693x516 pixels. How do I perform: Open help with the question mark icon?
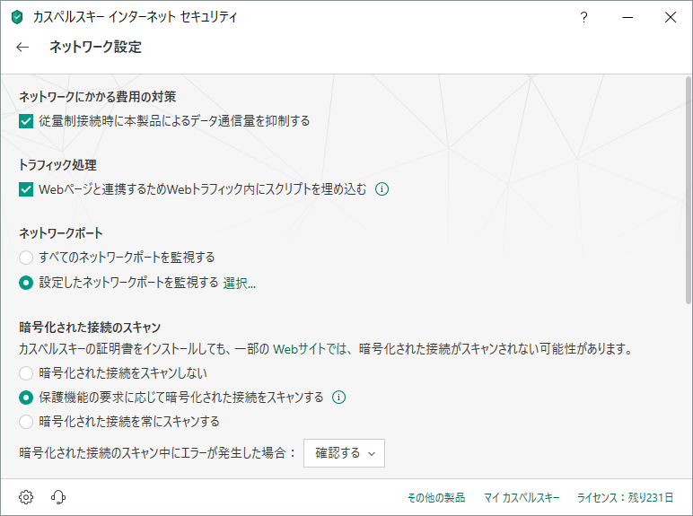pos(583,17)
